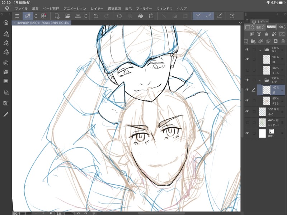Open the Sub Tool pen palette
The width and height of the screenshot is (287, 215).
coord(6,34)
